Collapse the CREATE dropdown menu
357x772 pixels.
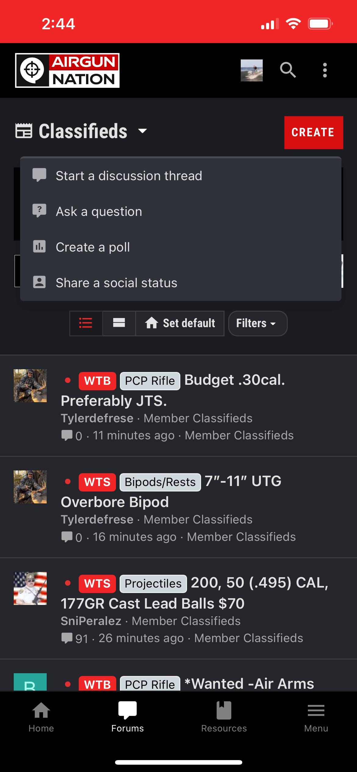click(313, 133)
